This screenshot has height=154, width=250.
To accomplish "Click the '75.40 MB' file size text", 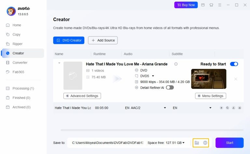I will coord(99,77).
